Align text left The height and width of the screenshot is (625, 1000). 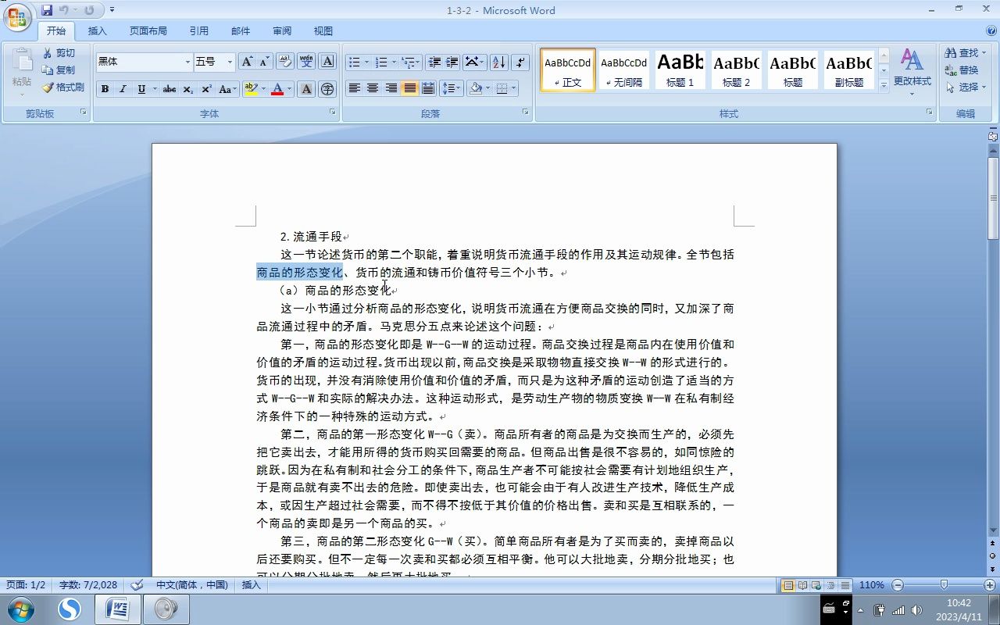(x=355, y=88)
